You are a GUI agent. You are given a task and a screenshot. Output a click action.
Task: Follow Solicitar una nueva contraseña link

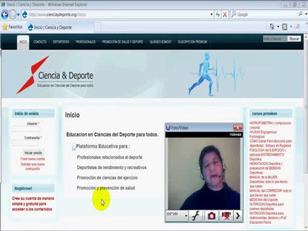[x=33, y=167]
